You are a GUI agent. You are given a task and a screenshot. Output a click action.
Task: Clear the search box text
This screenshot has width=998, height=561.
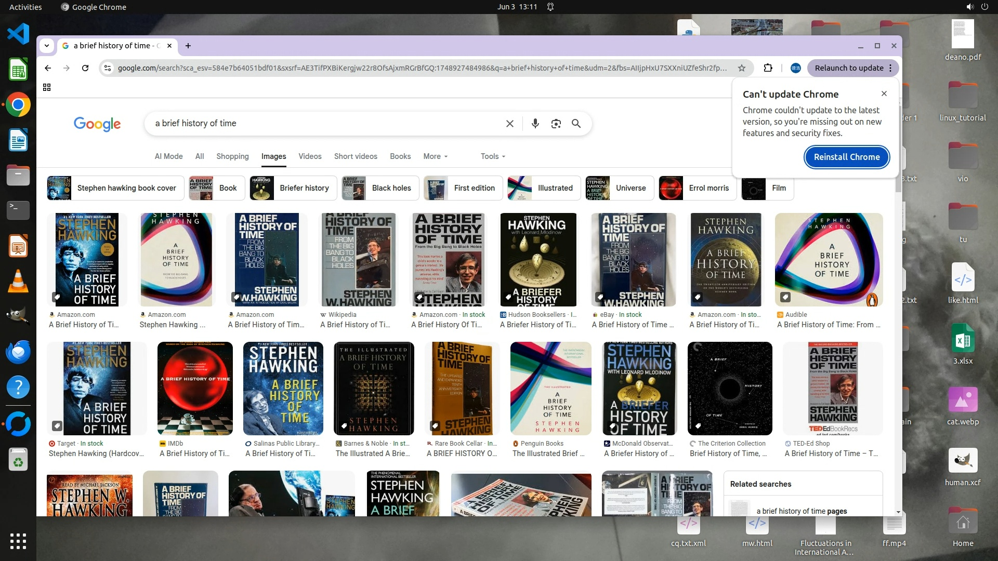coord(509,124)
